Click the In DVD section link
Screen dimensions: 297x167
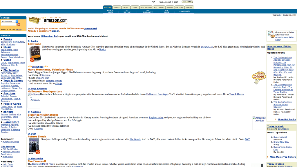tap(32, 134)
